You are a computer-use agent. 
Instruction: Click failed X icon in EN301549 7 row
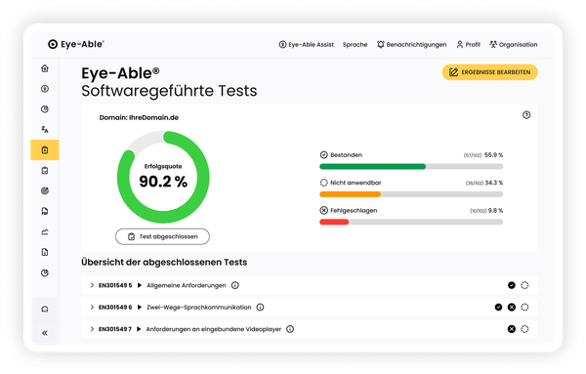click(x=512, y=329)
